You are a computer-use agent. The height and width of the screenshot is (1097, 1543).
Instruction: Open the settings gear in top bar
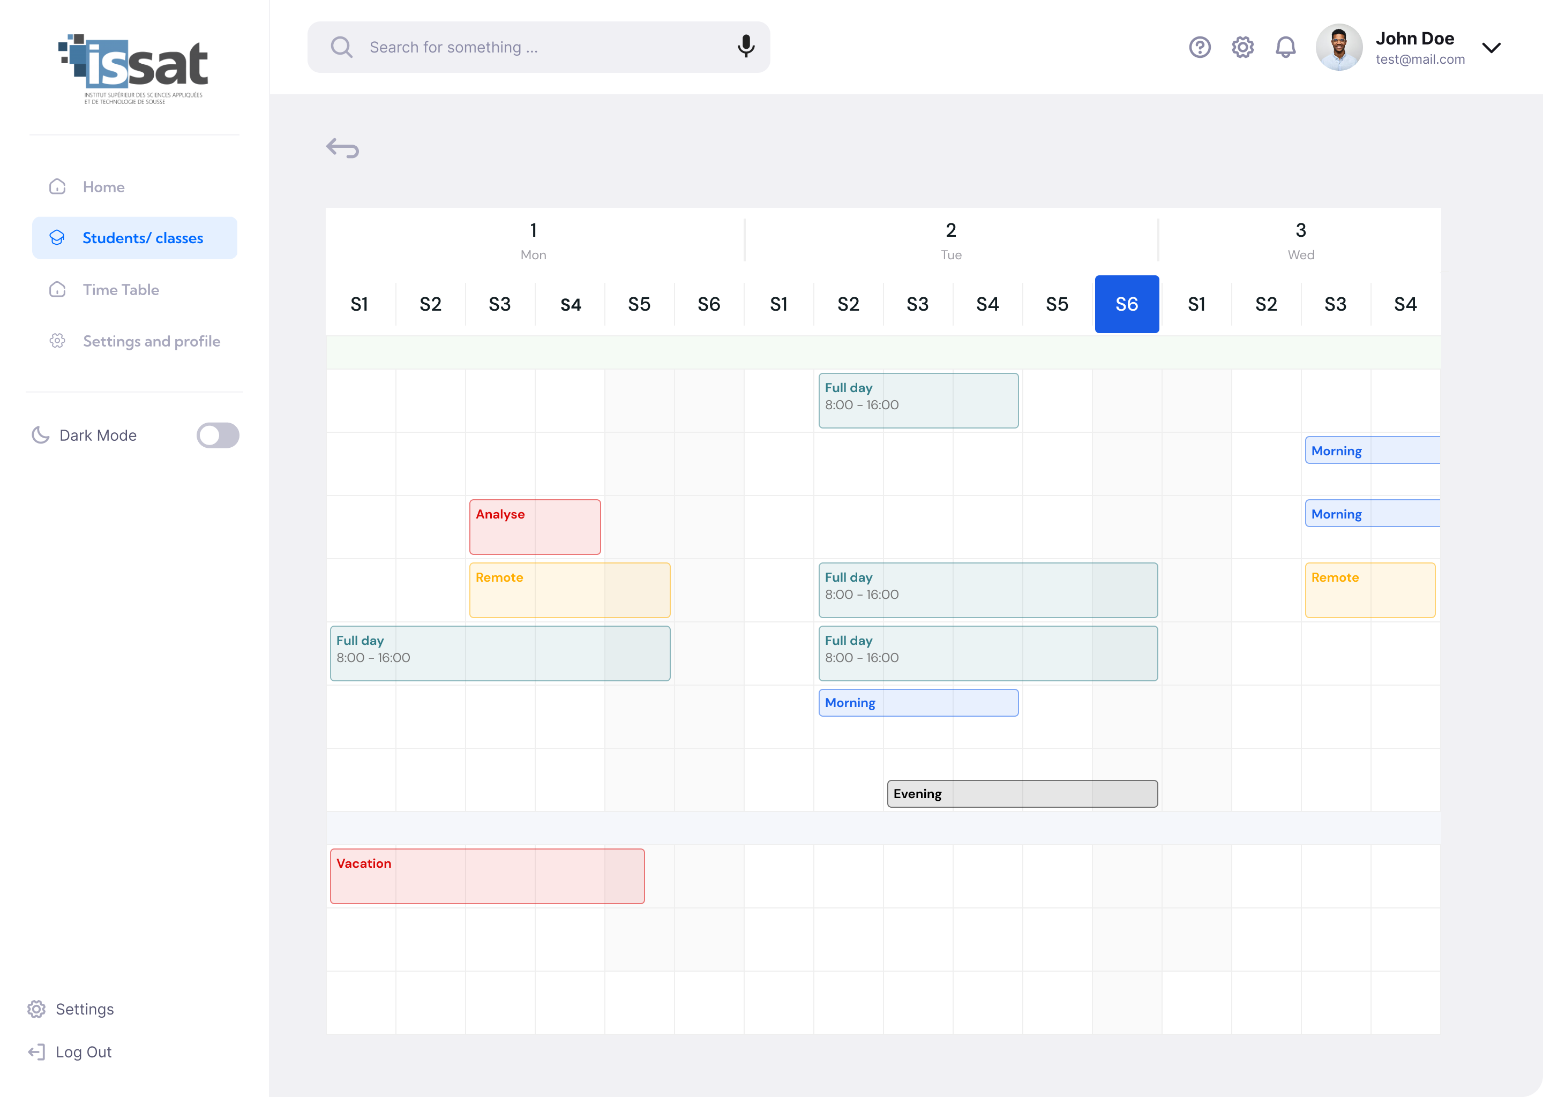(1242, 47)
